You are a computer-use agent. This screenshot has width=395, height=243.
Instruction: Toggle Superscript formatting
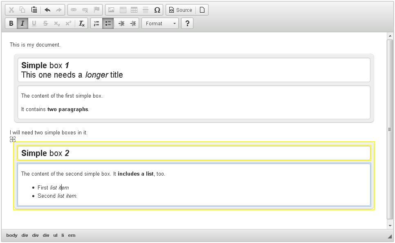68,23
